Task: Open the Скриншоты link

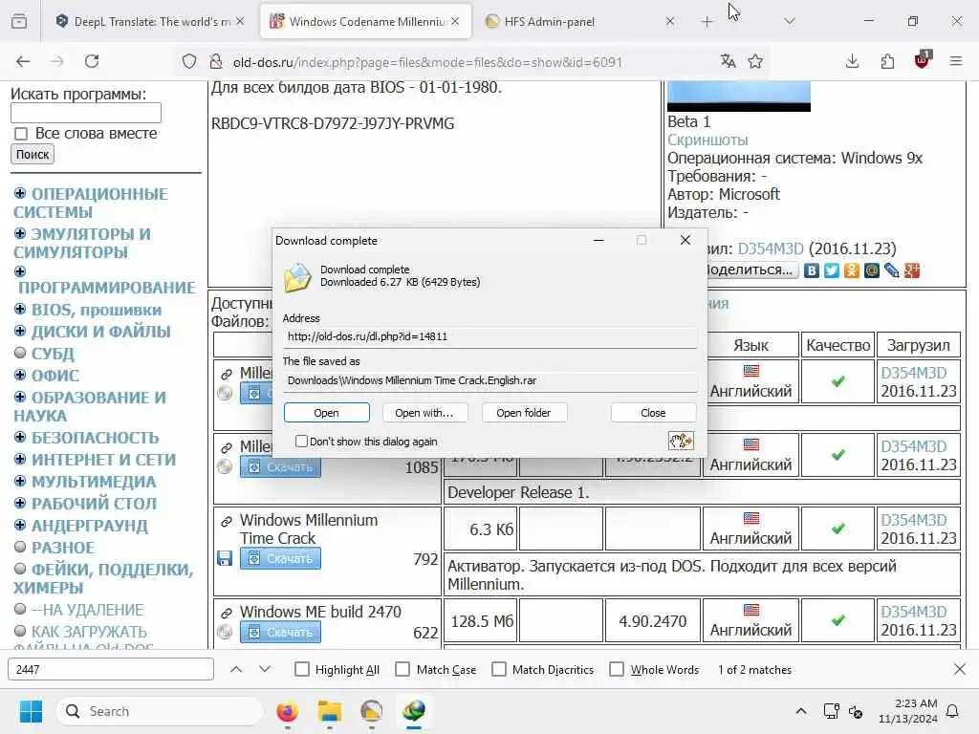Action: [x=707, y=140]
